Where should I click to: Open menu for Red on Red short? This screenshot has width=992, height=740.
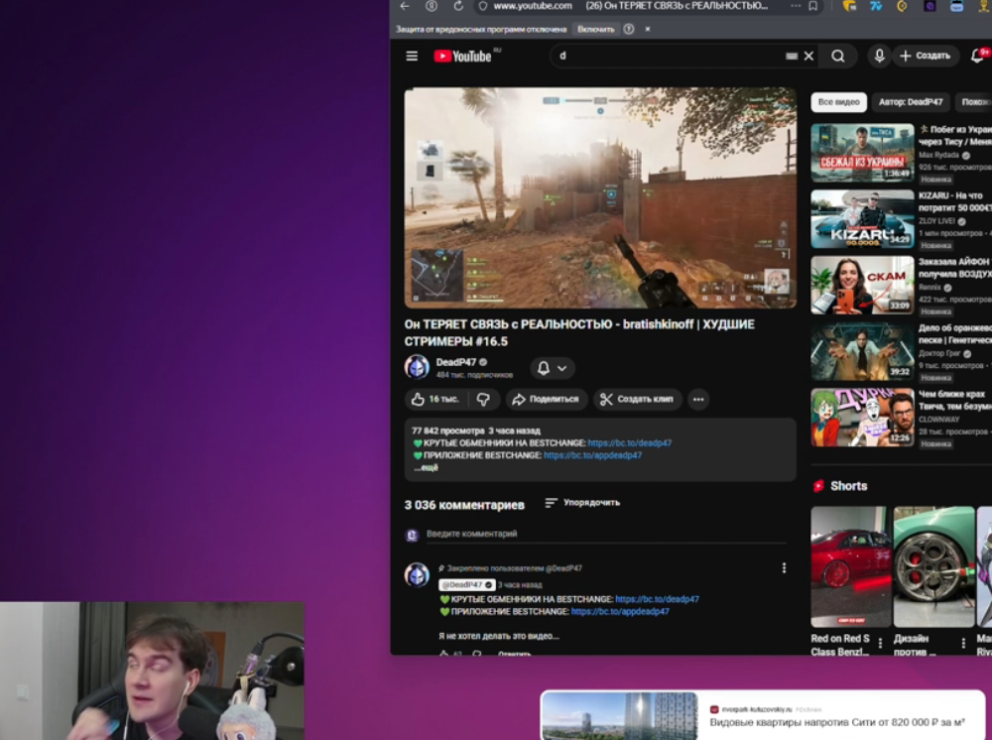tap(880, 643)
